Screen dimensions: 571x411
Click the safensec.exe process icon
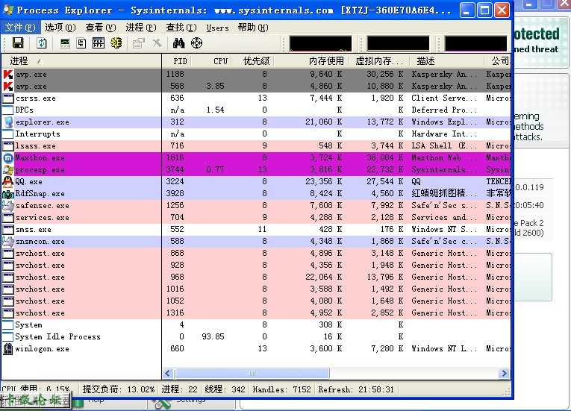(8, 206)
